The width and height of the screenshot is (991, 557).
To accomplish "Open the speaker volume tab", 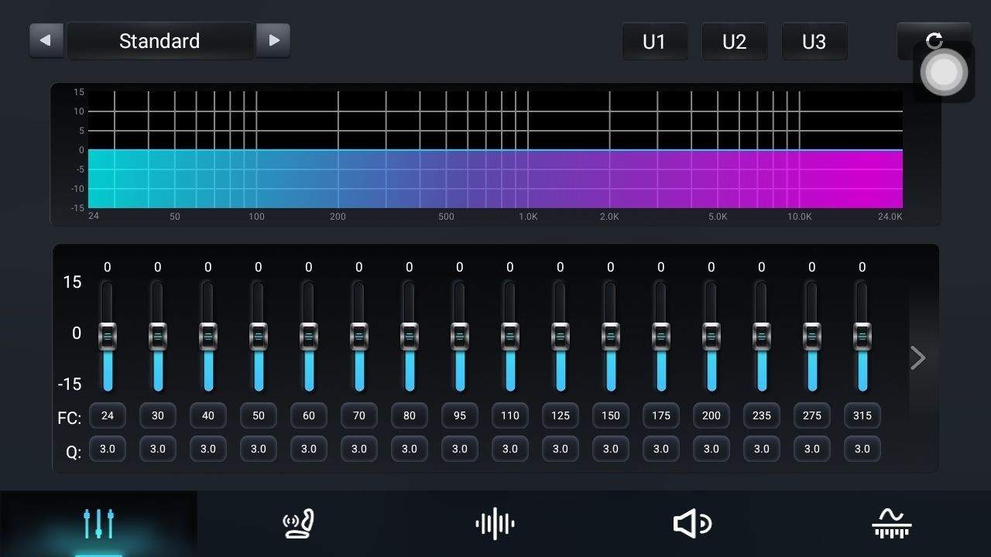I will (693, 524).
